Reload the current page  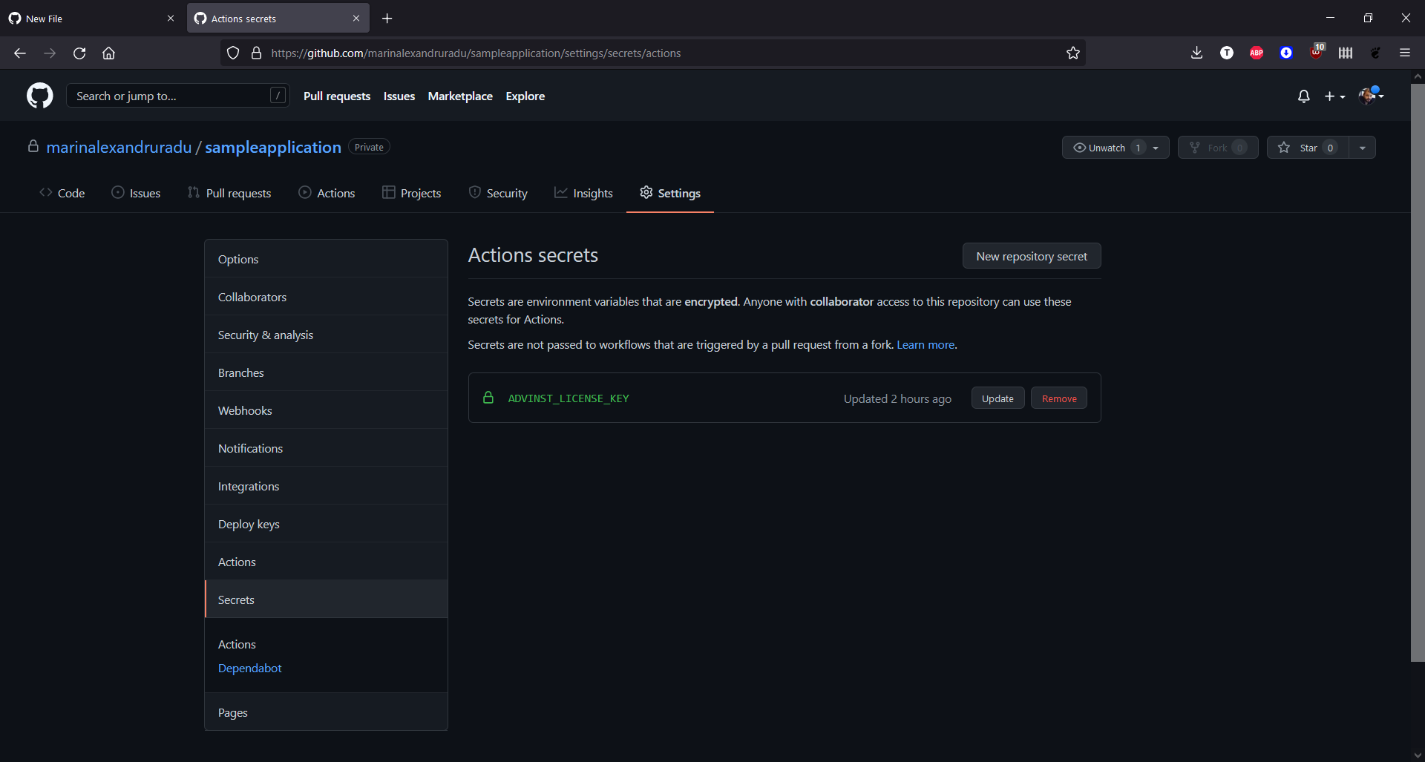[x=79, y=53]
